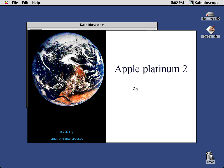
Task: Click the KSA Sampler label
Action: click(x=210, y=37)
